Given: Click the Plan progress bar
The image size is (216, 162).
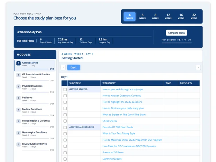Looking at the screenshot, I should pyautogui.click(x=177, y=43).
